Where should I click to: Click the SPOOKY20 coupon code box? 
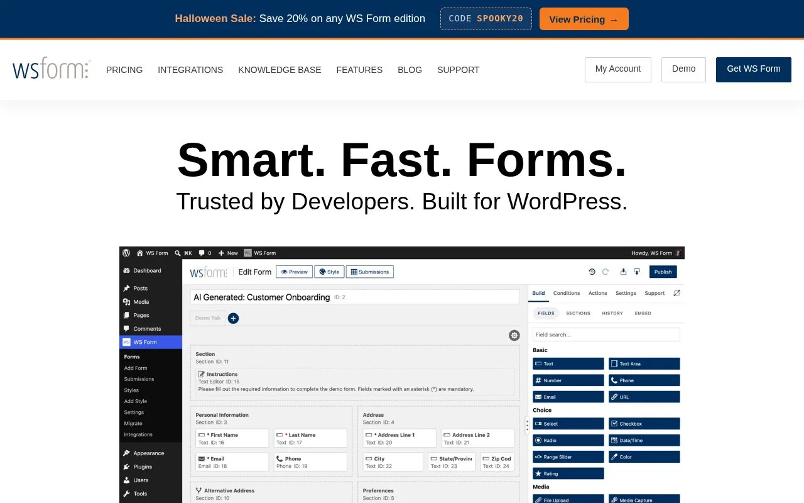click(x=486, y=19)
